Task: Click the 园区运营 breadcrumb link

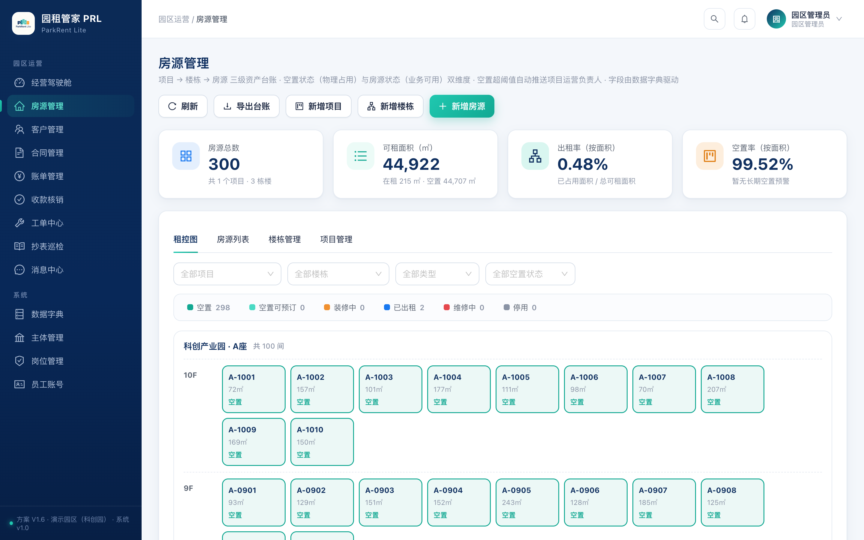Action: tap(174, 19)
